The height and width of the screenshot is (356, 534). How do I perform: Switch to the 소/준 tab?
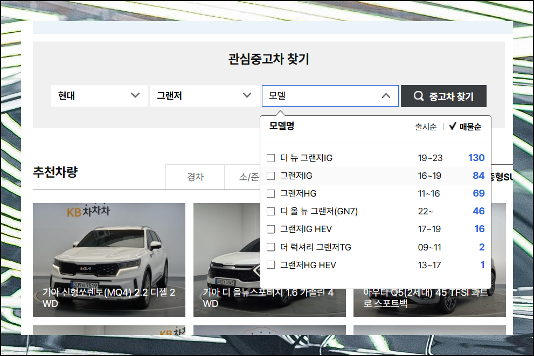tap(242, 177)
